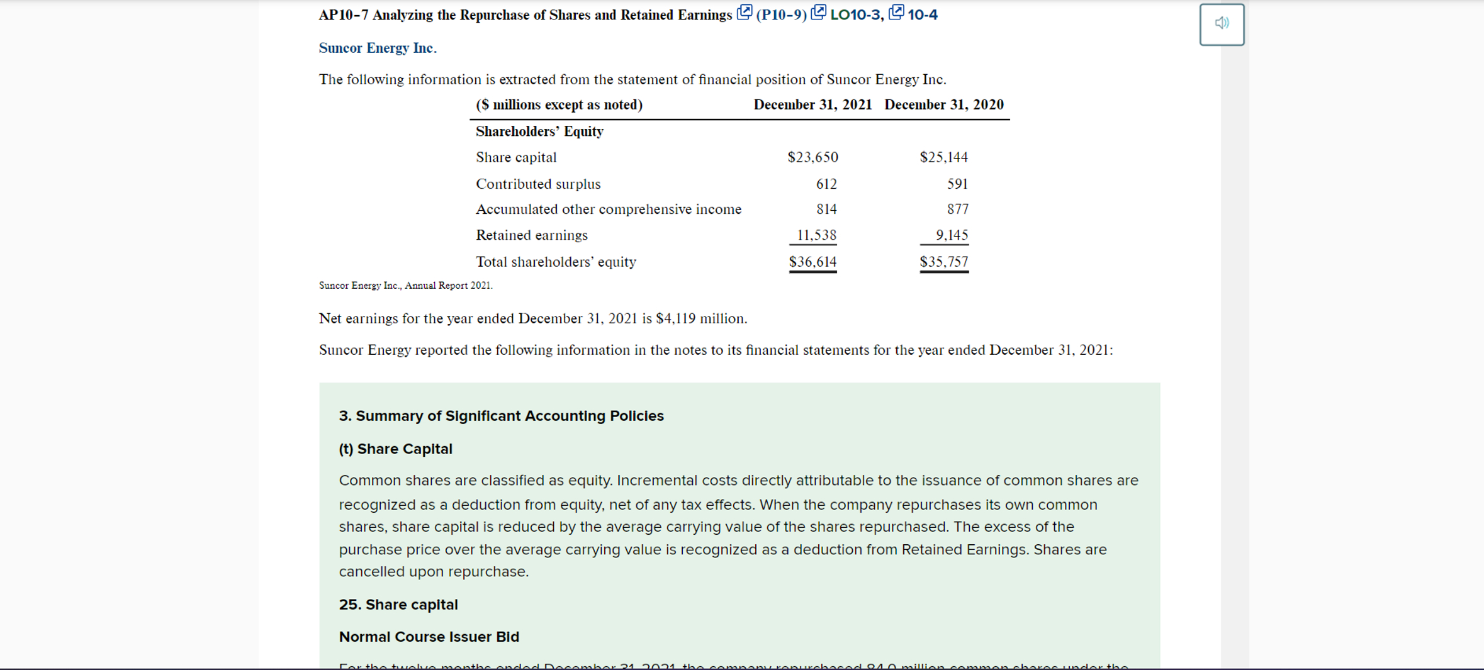1484x670 pixels.
Task: Click "($ millions except as noted)" header
Action: point(559,104)
